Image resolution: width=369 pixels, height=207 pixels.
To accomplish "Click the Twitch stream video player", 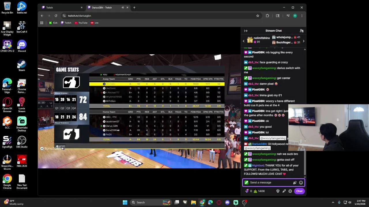I will [x=139, y=111].
